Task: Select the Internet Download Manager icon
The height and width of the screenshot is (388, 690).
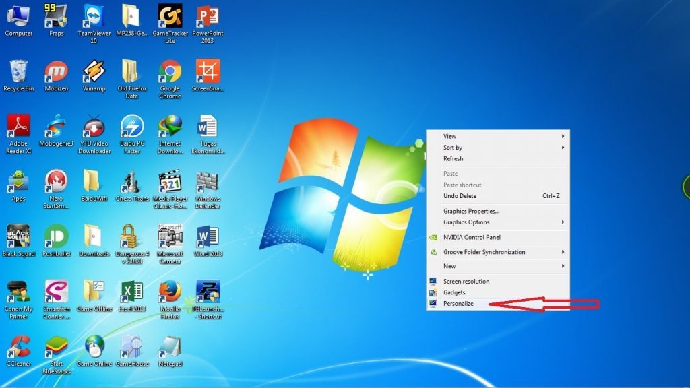Action: (x=170, y=126)
